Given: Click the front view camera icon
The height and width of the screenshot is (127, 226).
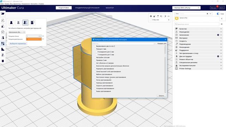Looking at the screenshot, I should [x=154, y=16].
